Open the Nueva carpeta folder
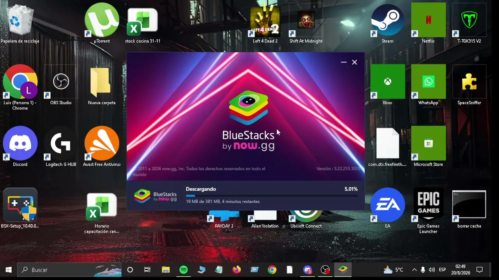 click(x=102, y=86)
